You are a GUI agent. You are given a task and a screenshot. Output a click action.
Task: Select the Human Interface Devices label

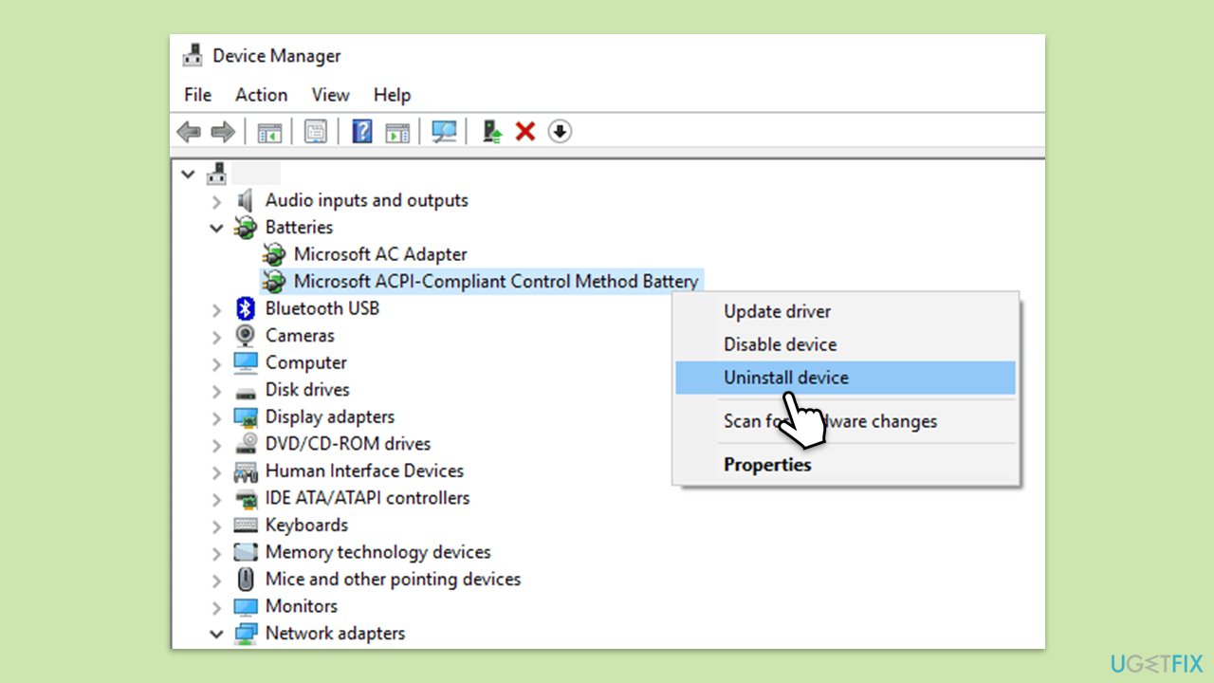(364, 471)
